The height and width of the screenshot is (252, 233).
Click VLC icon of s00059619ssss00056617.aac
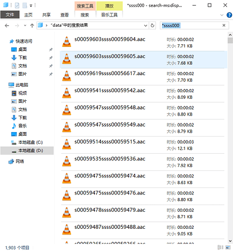click(67, 76)
